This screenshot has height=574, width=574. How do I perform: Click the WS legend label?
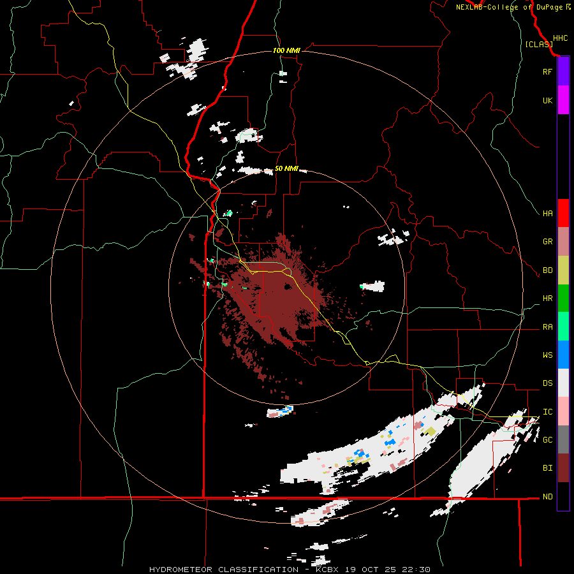coord(547,355)
